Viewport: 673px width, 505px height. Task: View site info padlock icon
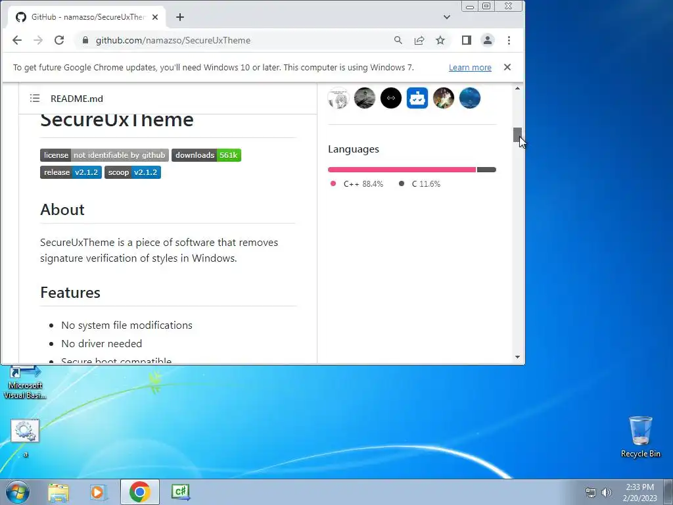[x=85, y=40]
